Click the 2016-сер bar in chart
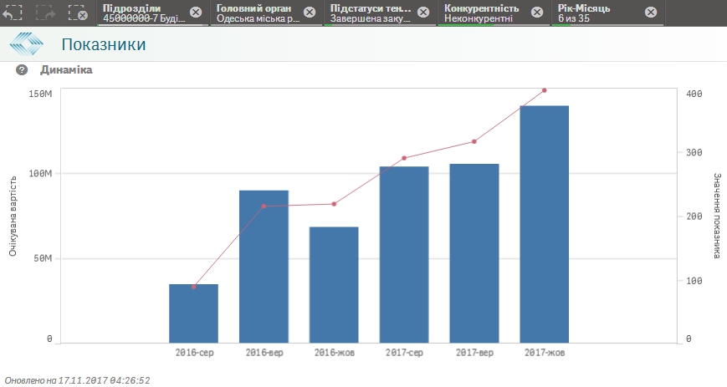Viewport: 727px width, 387px height. pyautogui.click(x=193, y=314)
